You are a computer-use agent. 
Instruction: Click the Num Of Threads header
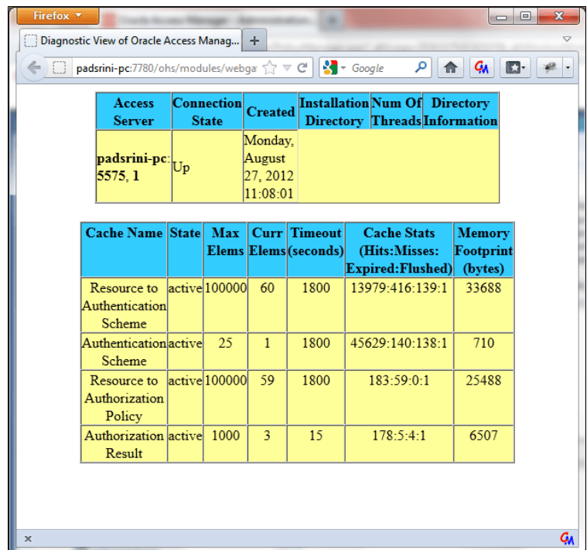[396, 111]
